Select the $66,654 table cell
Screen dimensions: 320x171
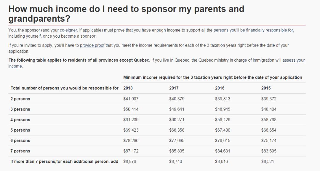point(269,130)
